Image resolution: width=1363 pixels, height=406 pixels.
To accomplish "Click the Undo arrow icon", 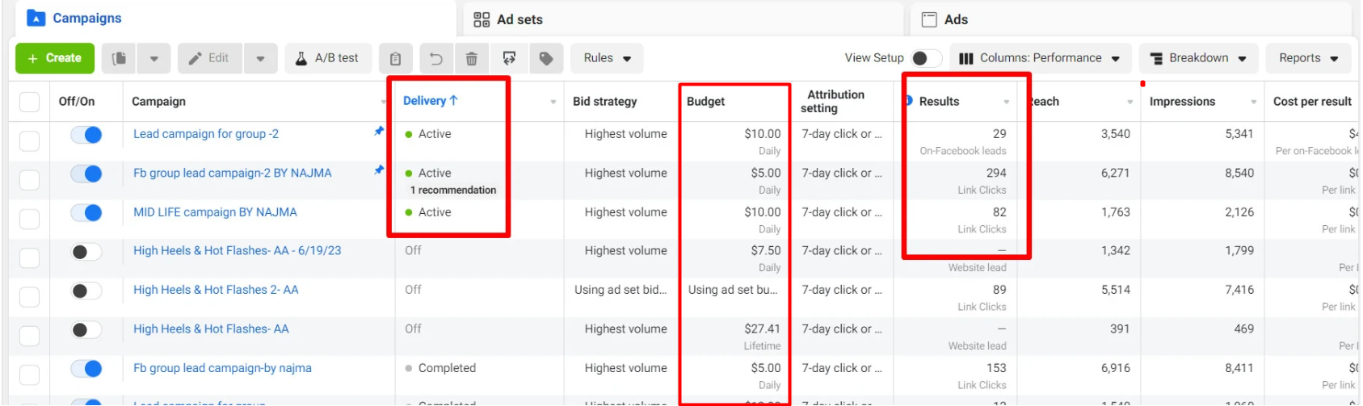I will (435, 58).
